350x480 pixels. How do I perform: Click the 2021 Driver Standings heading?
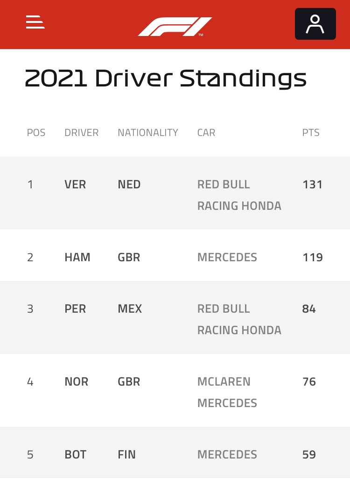point(165,79)
